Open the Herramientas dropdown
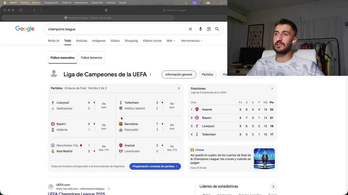The image size is (348, 195). pyautogui.click(x=192, y=41)
